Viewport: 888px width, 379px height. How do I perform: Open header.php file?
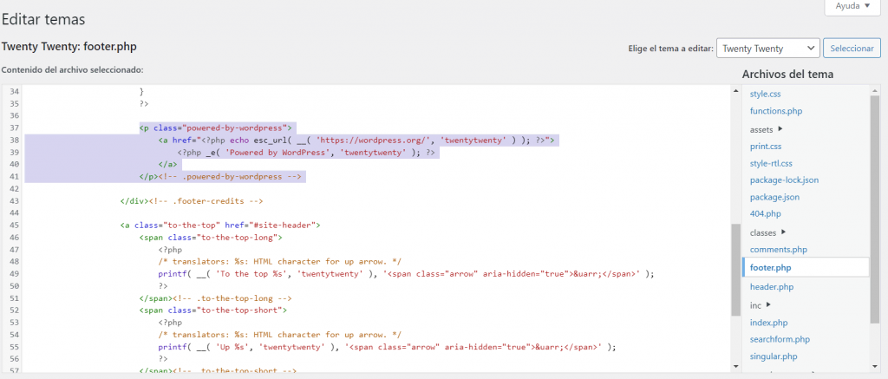pyautogui.click(x=771, y=287)
